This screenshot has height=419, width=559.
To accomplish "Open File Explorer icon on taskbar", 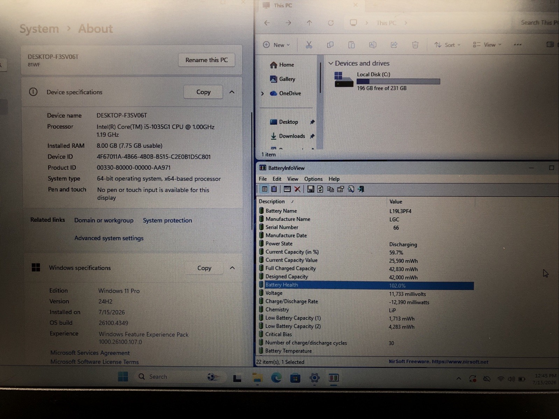I will (x=258, y=378).
